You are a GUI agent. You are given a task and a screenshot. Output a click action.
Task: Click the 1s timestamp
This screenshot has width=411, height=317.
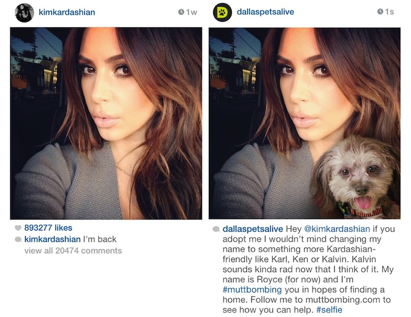(389, 12)
